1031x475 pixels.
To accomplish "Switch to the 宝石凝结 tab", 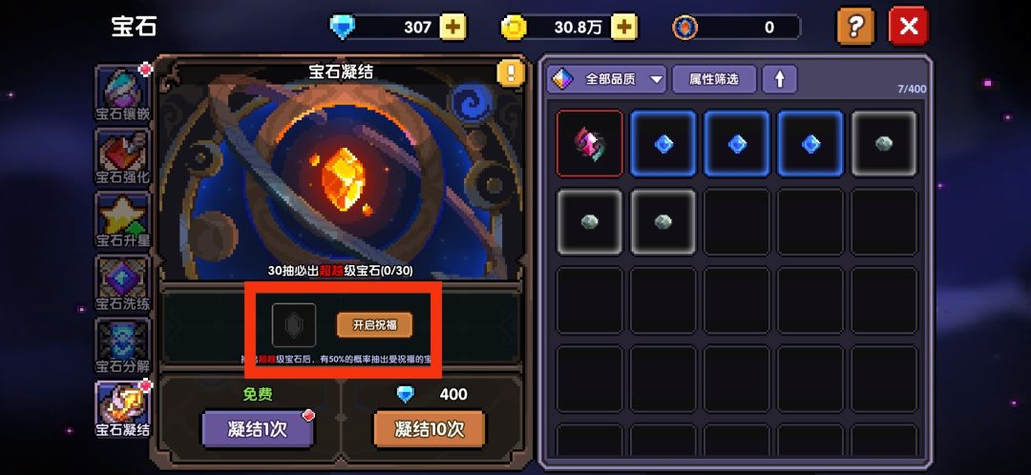I will click(122, 408).
